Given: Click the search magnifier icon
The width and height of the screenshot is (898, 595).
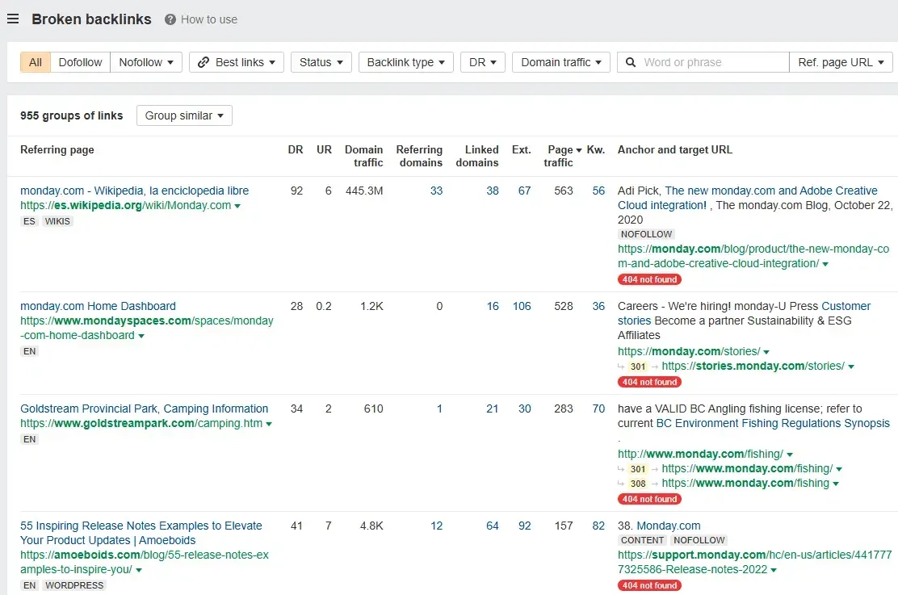Looking at the screenshot, I should (x=631, y=62).
